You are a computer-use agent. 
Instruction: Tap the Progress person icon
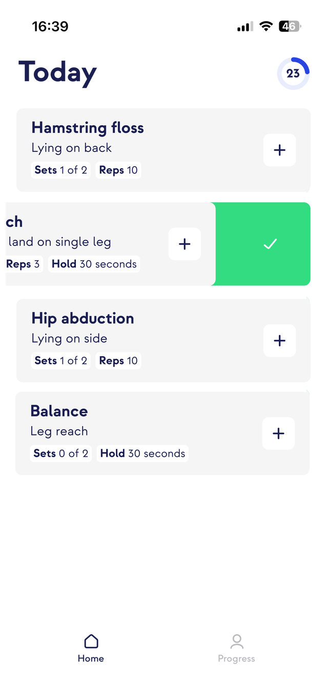pyautogui.click(x=236, y=641)
